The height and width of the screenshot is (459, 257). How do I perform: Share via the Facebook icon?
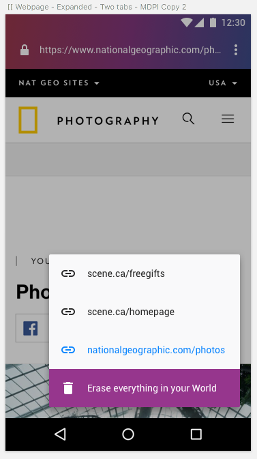[x=31, y=329]
